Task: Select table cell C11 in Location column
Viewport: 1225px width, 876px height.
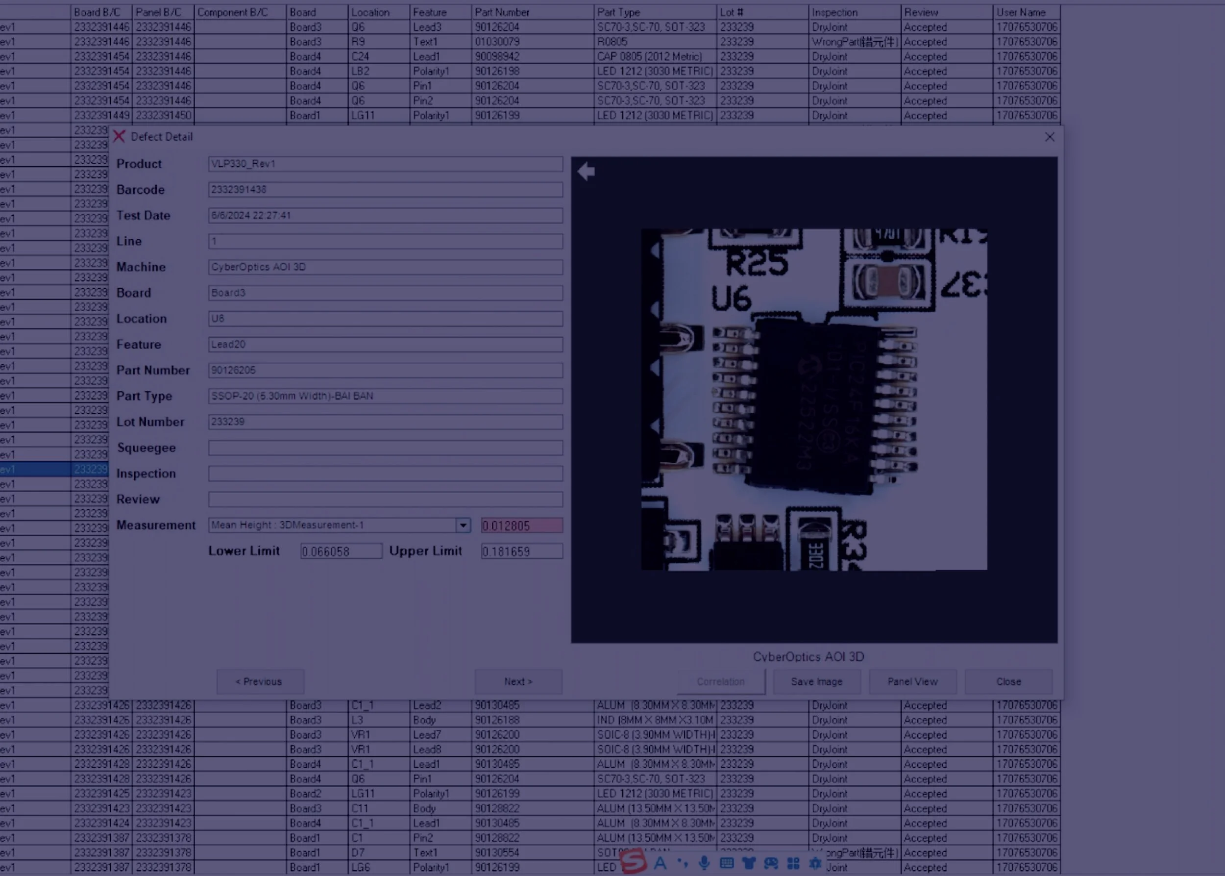Action: (x=379, y=808)
